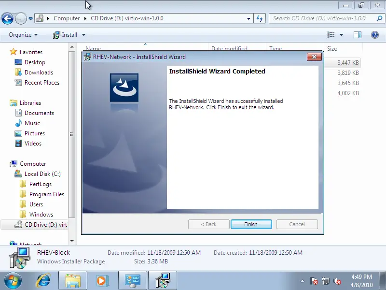Open the change view dropdown arrow
The height and width of the screenshot is (290, 386).
tap(342, 35)
